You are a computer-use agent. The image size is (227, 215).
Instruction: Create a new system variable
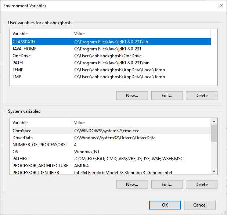click(132, 184)
